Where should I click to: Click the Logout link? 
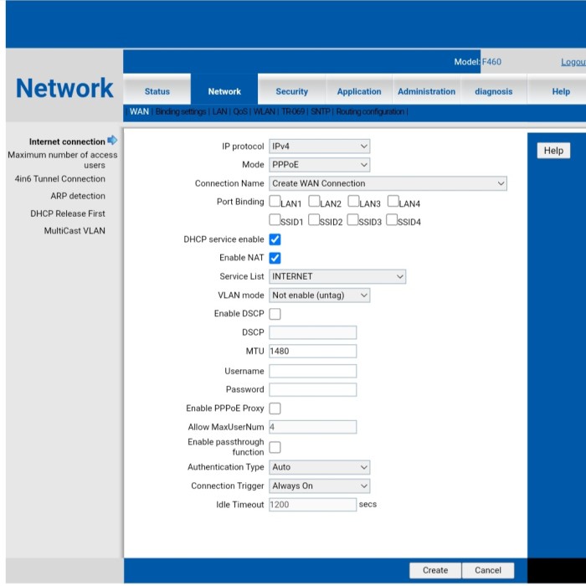pyautogui.click(x=573, y=62)
